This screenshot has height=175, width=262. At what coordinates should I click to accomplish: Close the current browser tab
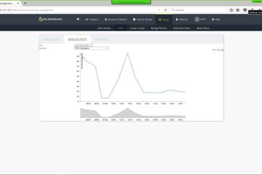point(18,3)
